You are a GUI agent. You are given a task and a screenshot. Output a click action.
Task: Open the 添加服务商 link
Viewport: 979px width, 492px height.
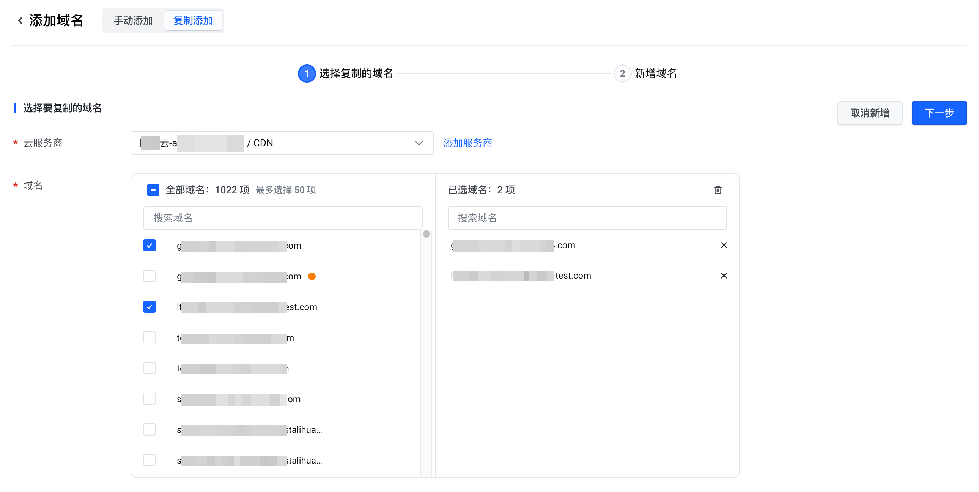coord(467,143)
